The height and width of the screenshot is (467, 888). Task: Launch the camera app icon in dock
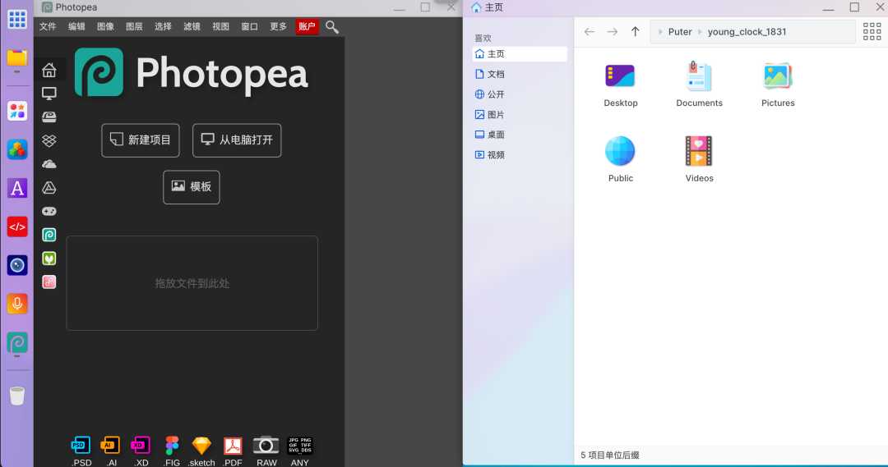click(17, 265)
